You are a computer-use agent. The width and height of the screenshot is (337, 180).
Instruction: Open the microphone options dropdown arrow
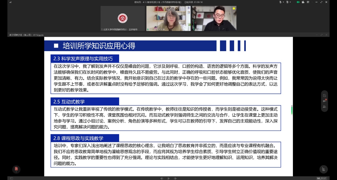point(283,2)
